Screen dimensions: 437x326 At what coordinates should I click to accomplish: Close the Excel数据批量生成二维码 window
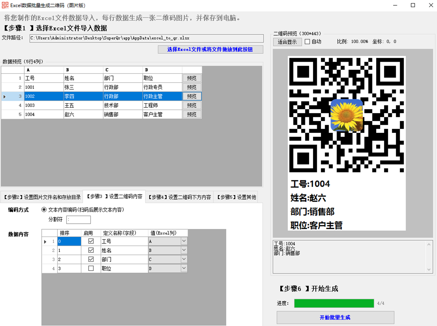point(431,5)
